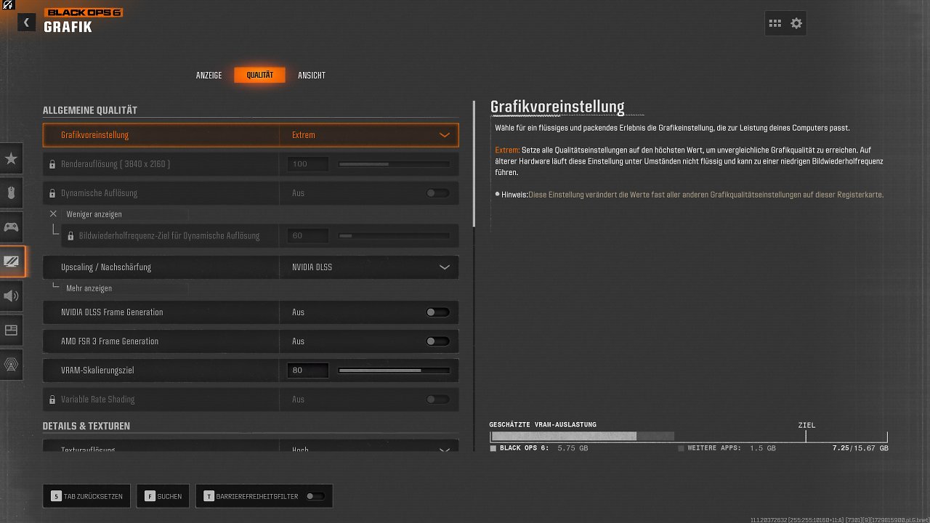Go back using the arrow beside GRAFIK

point(26,22)
